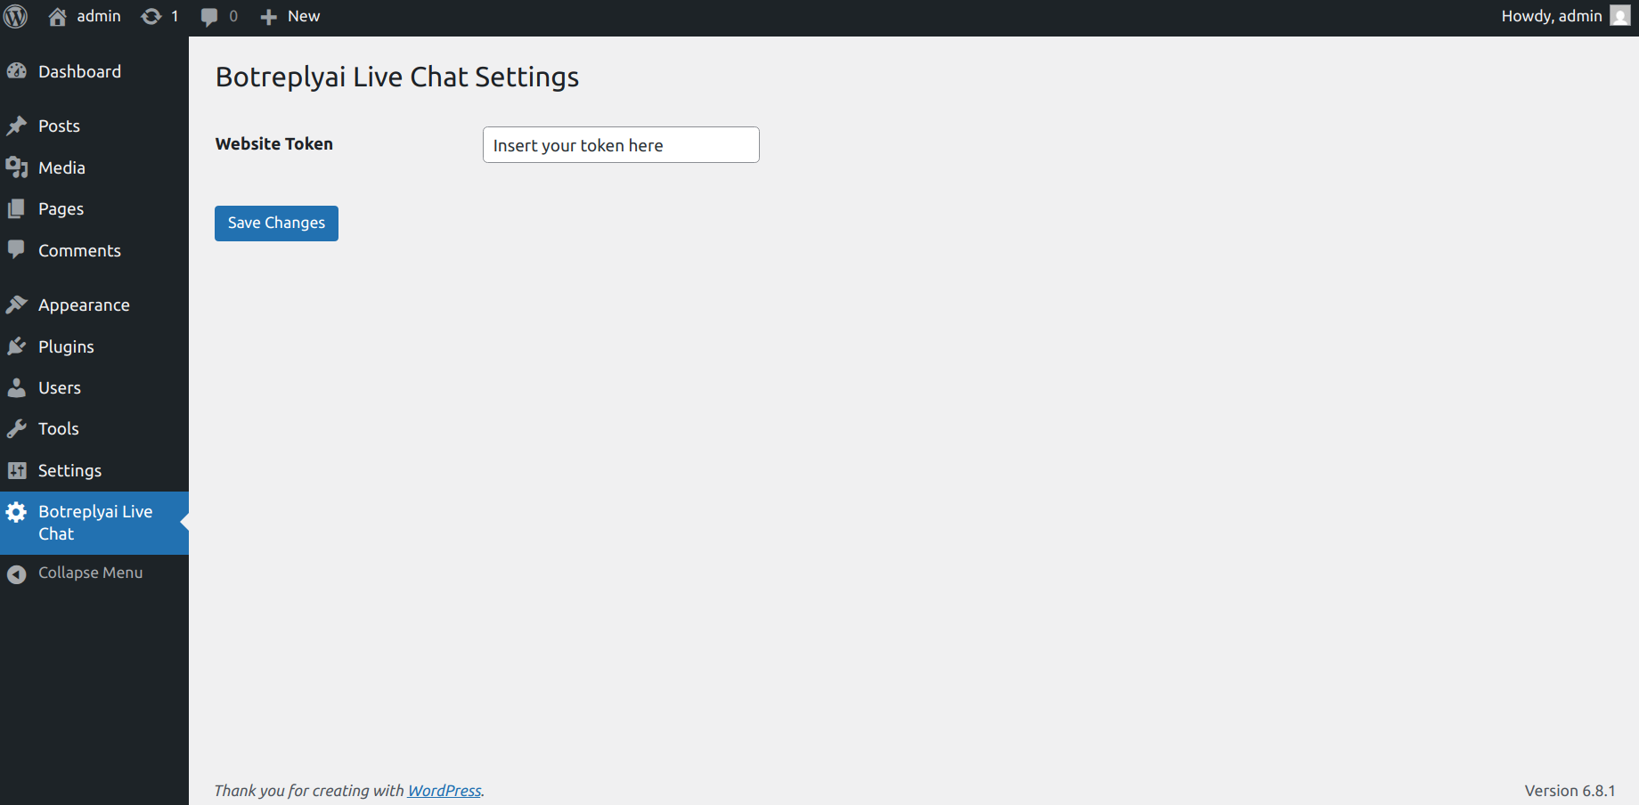Image resolution: width=1639 pixels, height=805 pixels.
Task: Click the comment count 0
Action: tap(233, 16)
